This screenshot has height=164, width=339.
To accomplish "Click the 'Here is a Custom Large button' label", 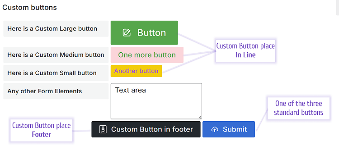I will (56, 29).
